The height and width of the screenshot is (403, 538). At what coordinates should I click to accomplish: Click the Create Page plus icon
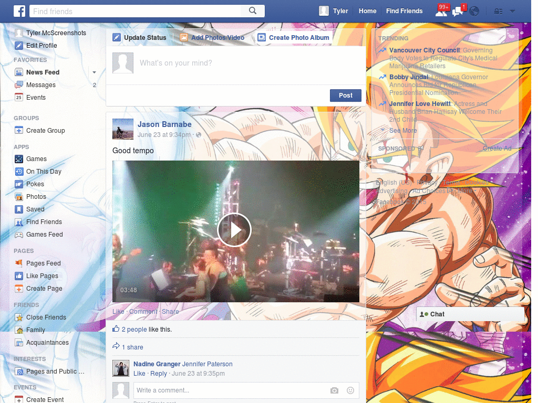point(19,289)
